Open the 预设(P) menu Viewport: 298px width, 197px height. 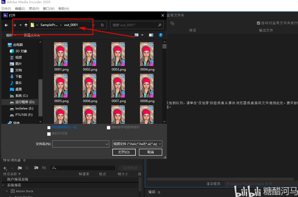pos(34,9)
